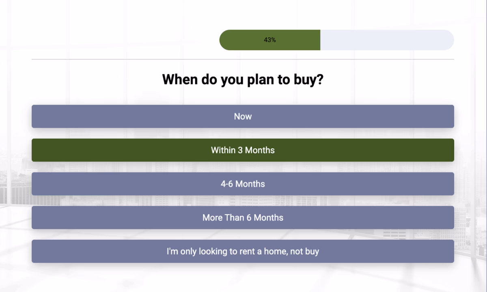Select the first answer choice in the list
The width and height of the screenshot is (487, 292).
(243, 116)
